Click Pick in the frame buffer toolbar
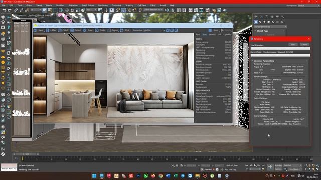Screen dimensions: 321x180 pos(125,30)
